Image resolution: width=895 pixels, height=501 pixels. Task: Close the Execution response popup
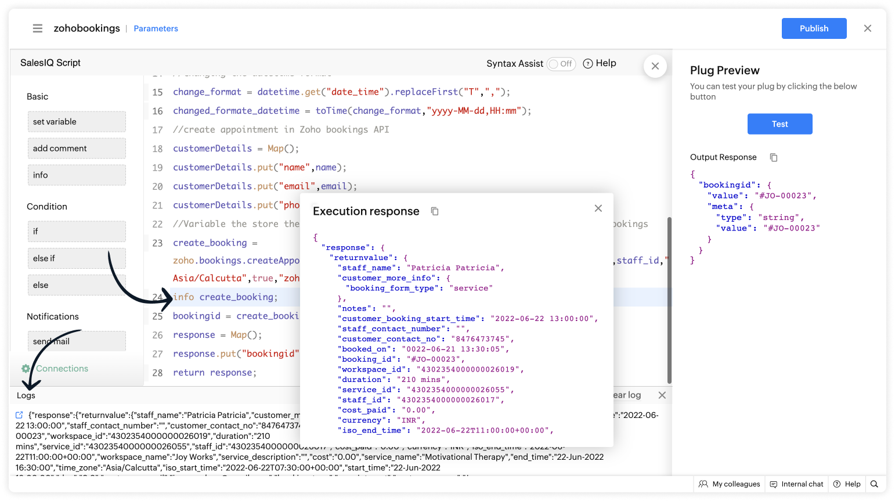(x=598, y=208)
